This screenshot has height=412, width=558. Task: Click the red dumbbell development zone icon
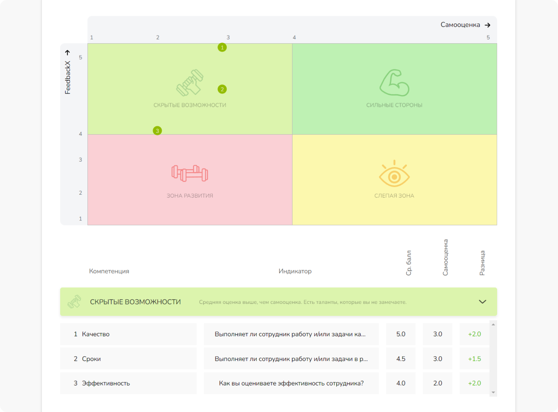point(190,173)
